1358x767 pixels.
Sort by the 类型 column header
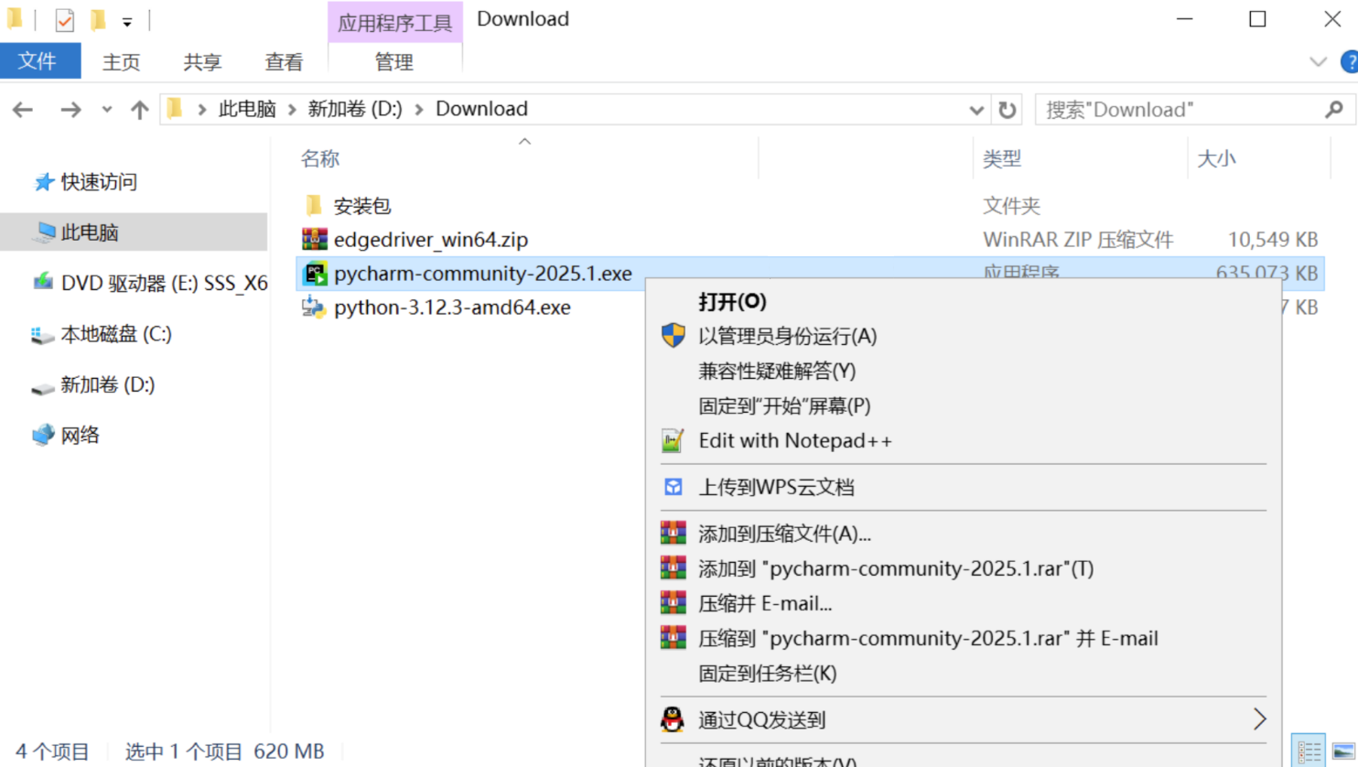click(x=1002, y=158)
